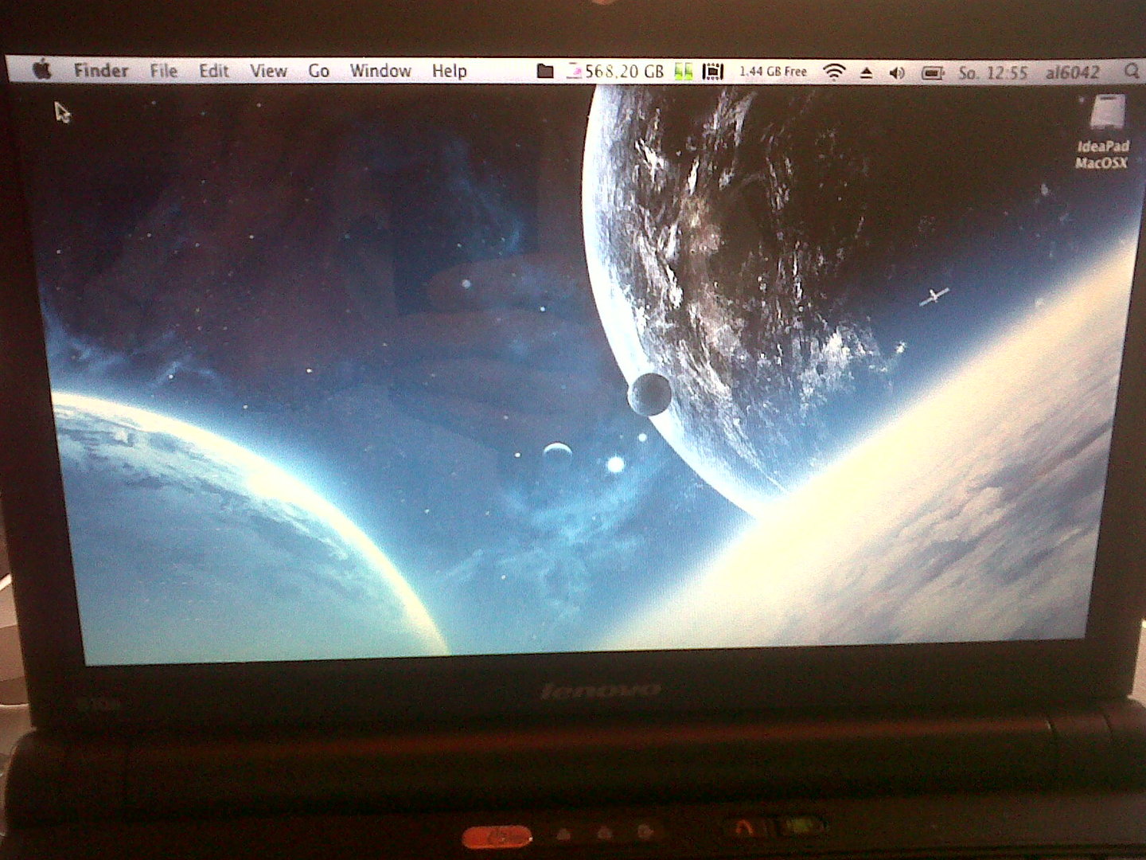
Task: Click the memory chip icon
Action: pyautogui.click(x=713, y=72)
